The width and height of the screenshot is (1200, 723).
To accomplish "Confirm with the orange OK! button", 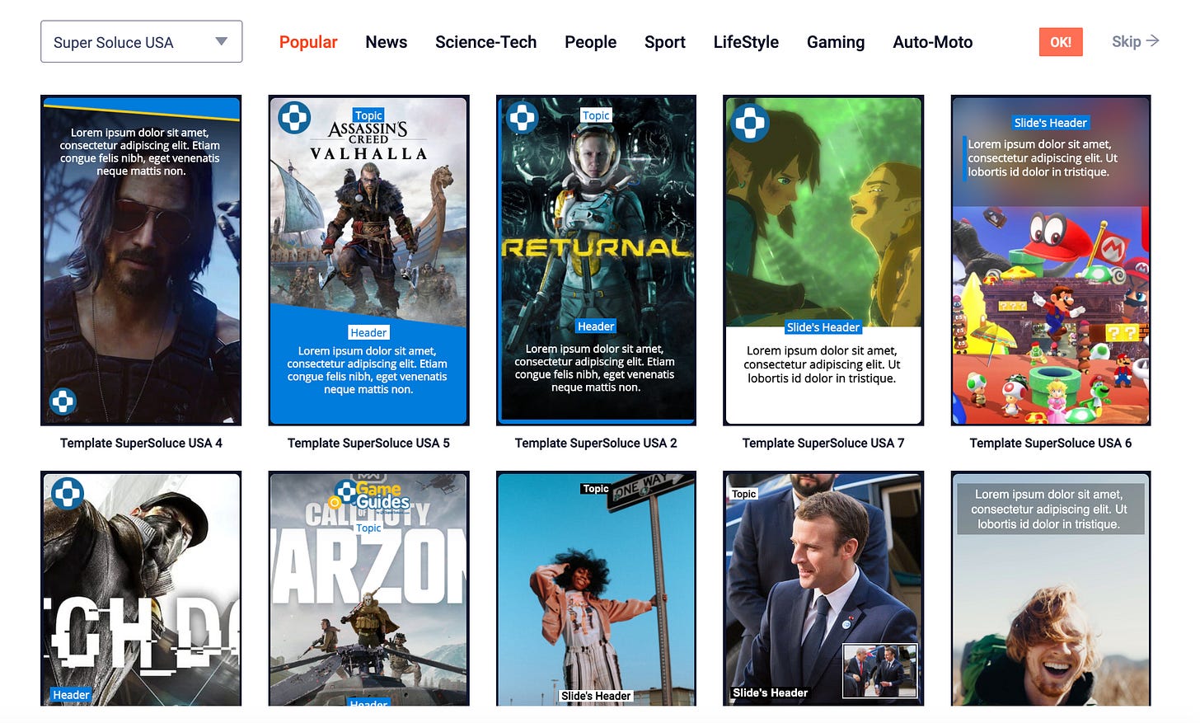I will point(1060,42).
